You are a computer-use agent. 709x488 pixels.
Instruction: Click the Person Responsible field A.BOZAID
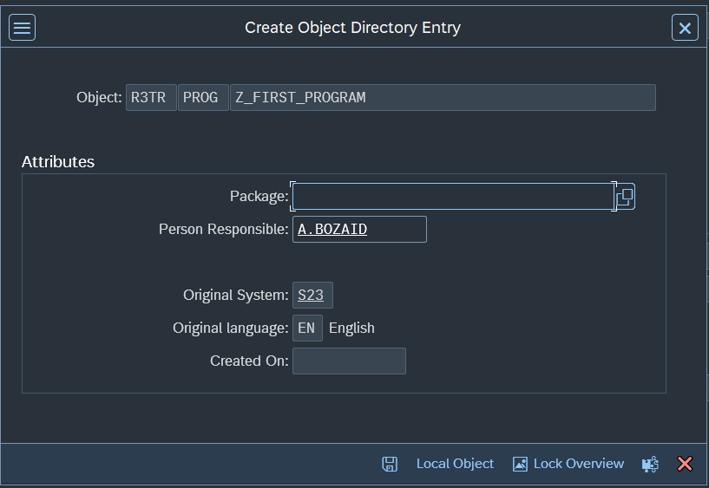point(359,230)
